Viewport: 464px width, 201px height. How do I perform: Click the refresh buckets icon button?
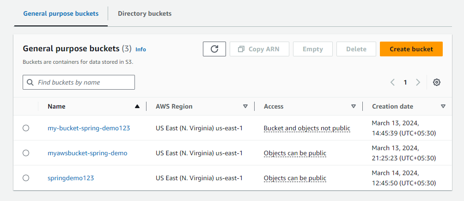(x=214, y=49)
